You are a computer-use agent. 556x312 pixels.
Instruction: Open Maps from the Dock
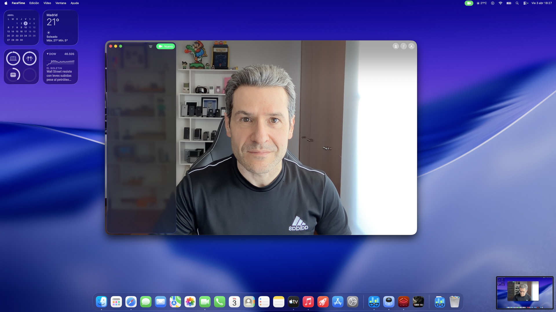click(x=175, y=302)
